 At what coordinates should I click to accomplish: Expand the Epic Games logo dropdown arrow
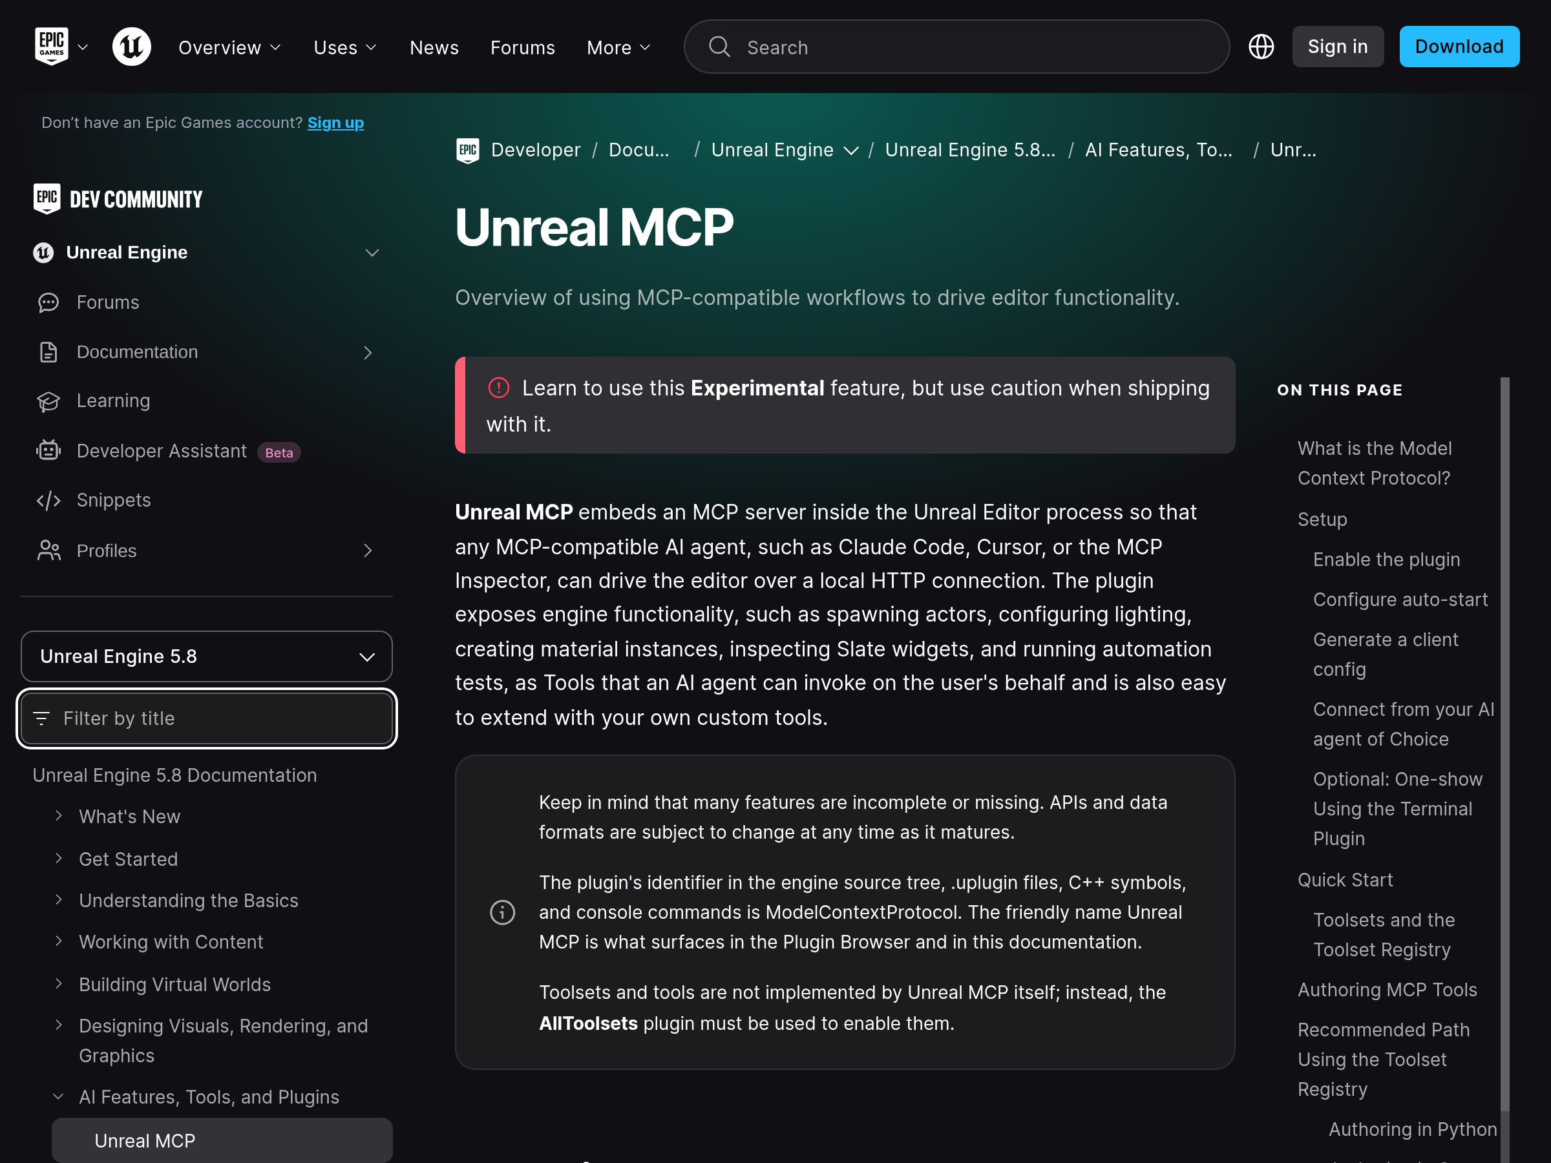click(x=83, y=47)
